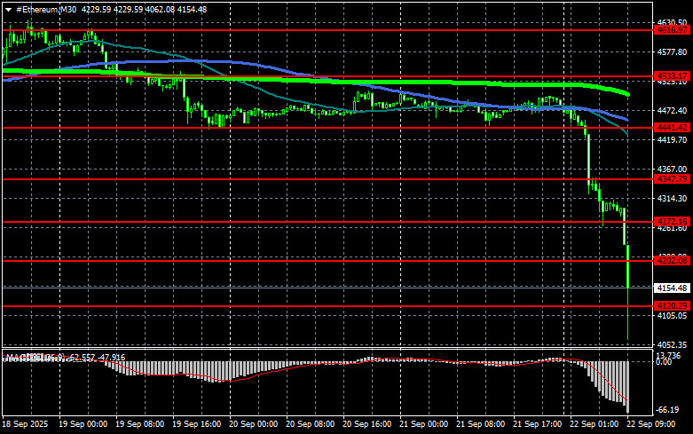
Task: Click the 20 Sep 08:00 time label
Action: coord(310,424)
